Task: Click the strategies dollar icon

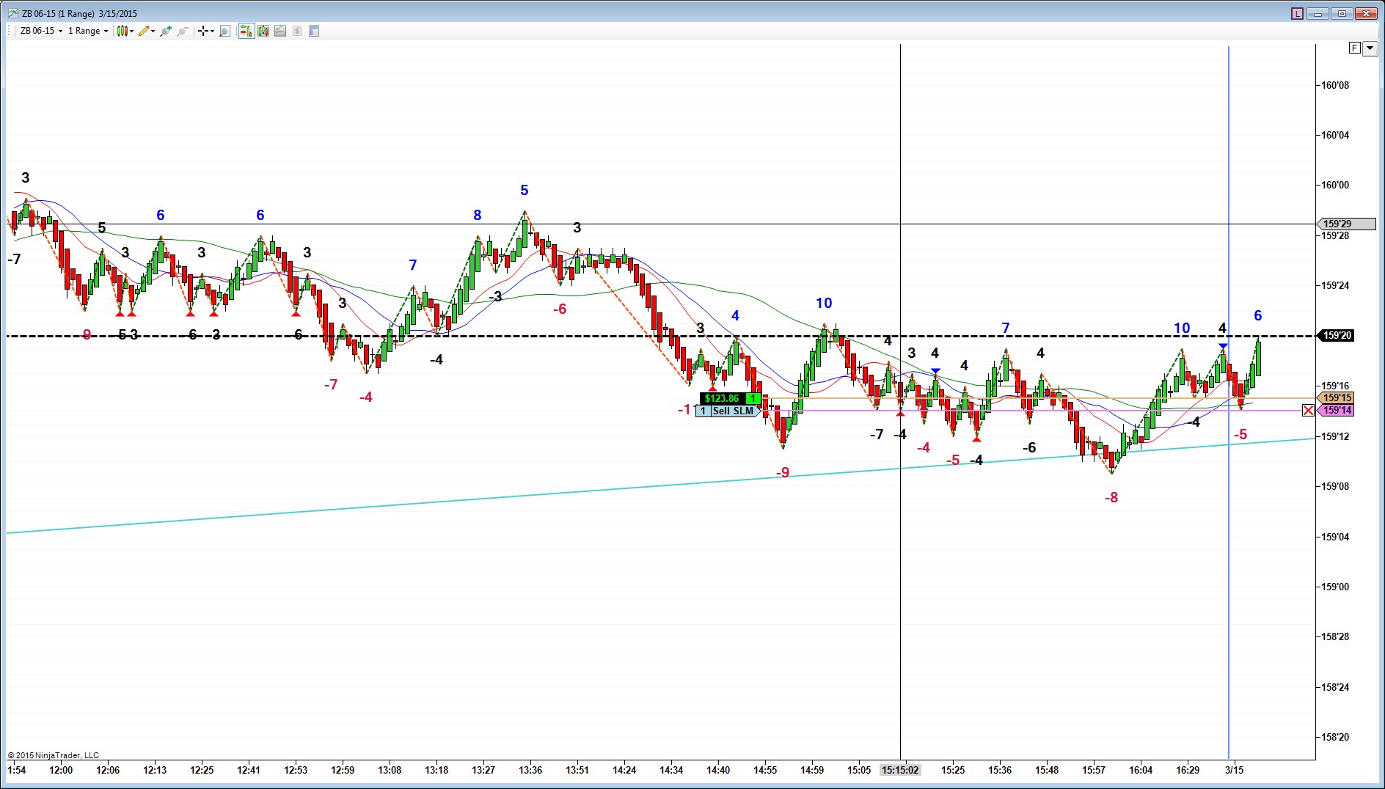Action: tap(297, 31)
